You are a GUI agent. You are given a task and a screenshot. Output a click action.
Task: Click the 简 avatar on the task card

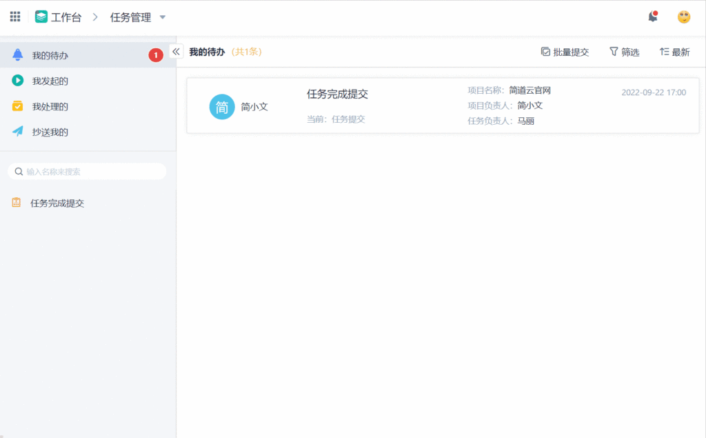click(x=221, y=107)
